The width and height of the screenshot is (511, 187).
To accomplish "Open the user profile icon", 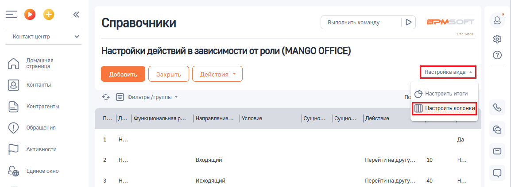I will pos(497,20).
